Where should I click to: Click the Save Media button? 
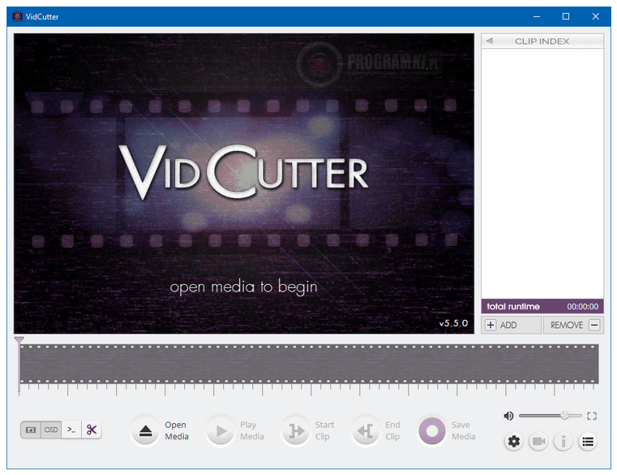(x=431, y=430)
